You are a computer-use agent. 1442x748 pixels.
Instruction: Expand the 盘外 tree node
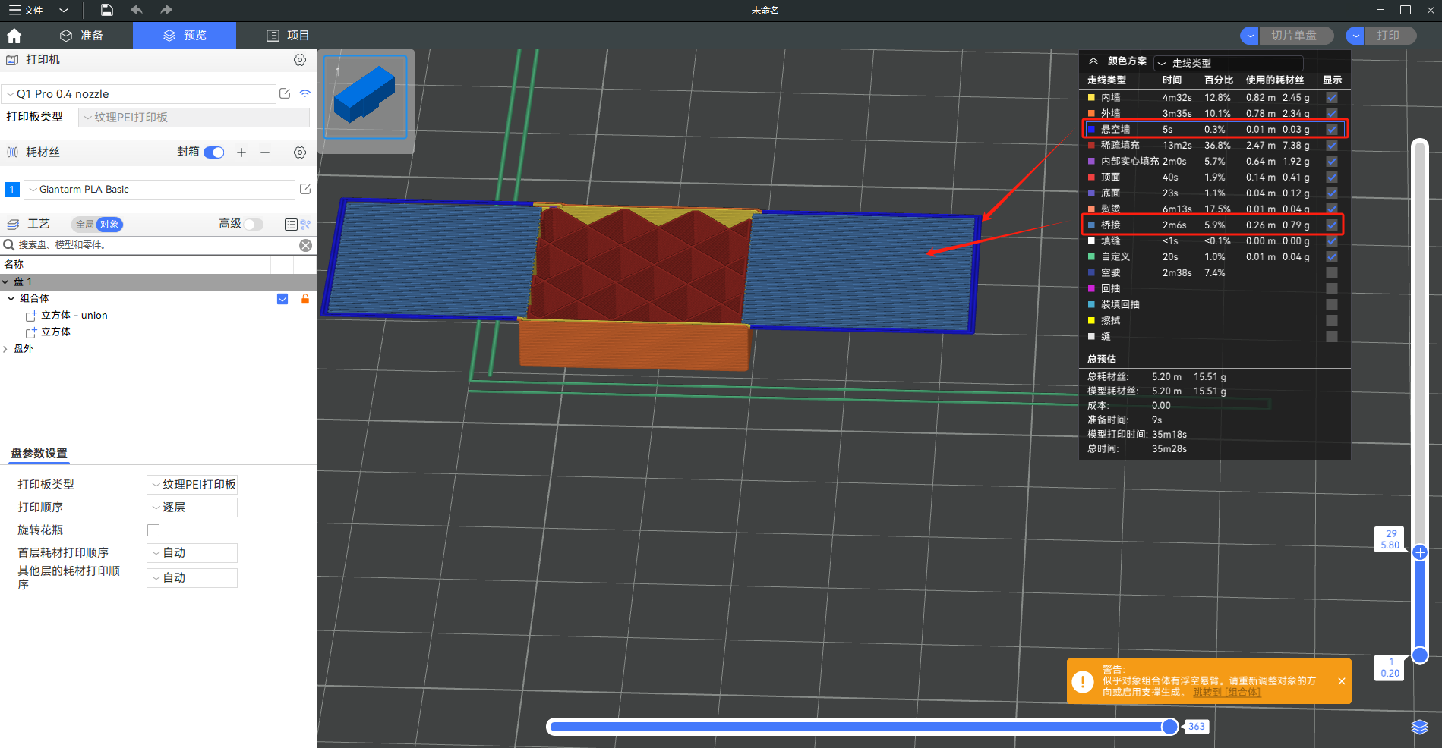tap(6, 349)
